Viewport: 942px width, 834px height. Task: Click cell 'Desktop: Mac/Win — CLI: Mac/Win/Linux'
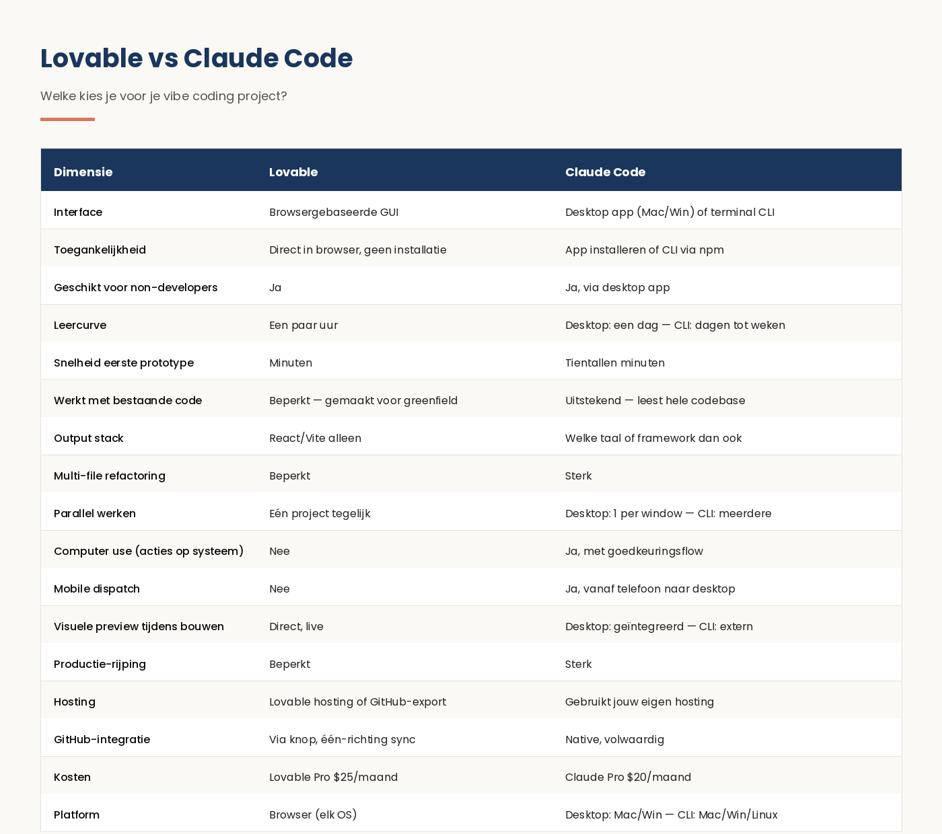672,815
